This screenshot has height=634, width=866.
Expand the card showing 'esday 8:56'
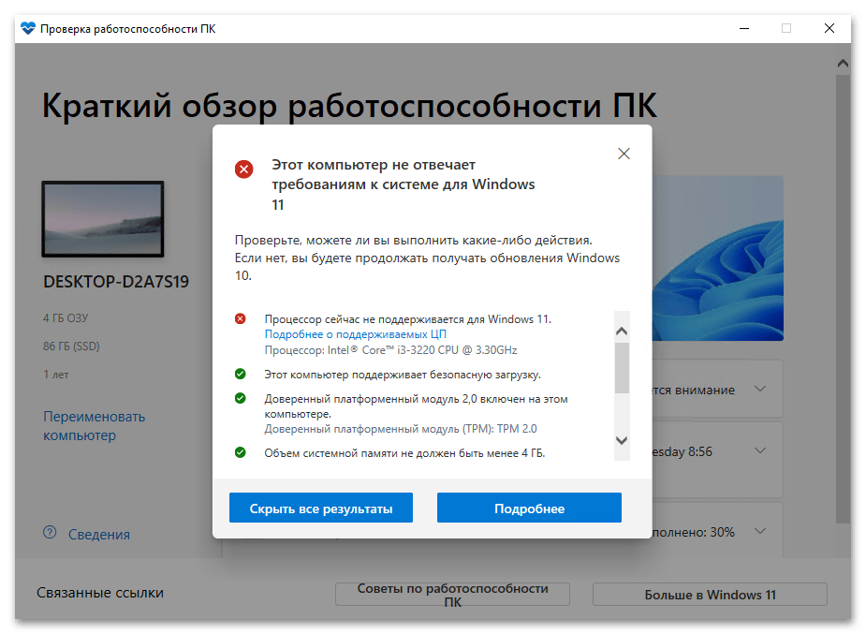coord(760,450)
